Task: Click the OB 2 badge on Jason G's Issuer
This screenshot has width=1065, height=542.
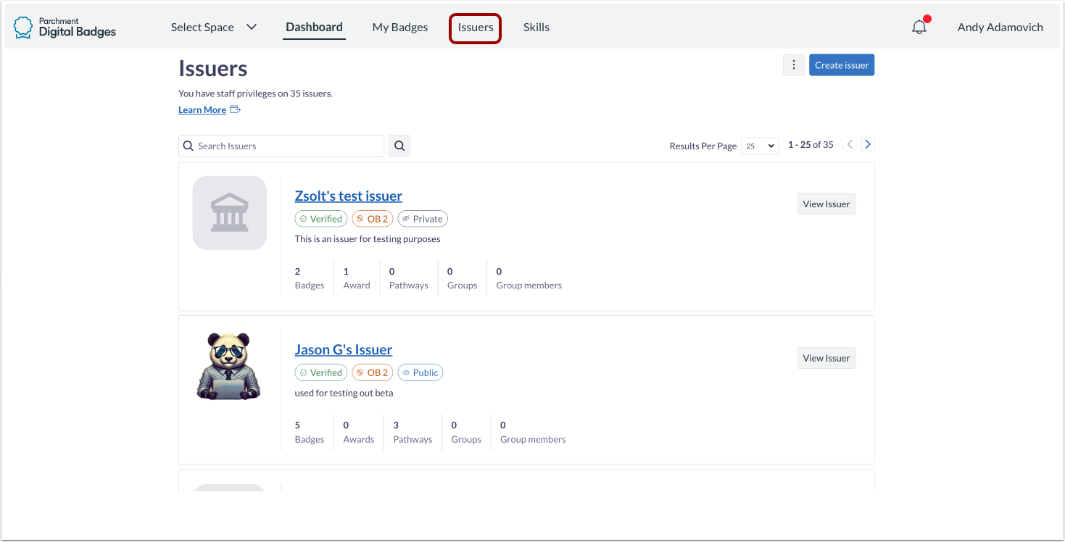Action: pyautogui.click(x=372, y=372)
